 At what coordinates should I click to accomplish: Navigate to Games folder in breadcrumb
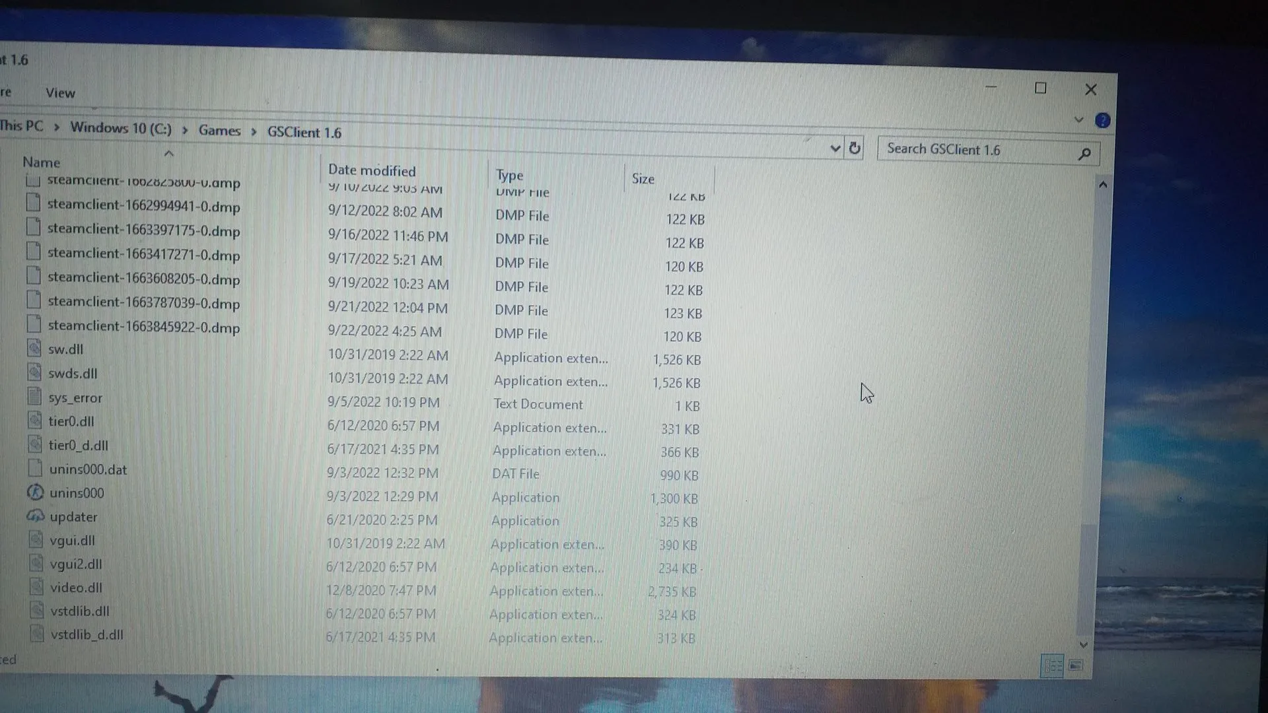coord(219,131)
